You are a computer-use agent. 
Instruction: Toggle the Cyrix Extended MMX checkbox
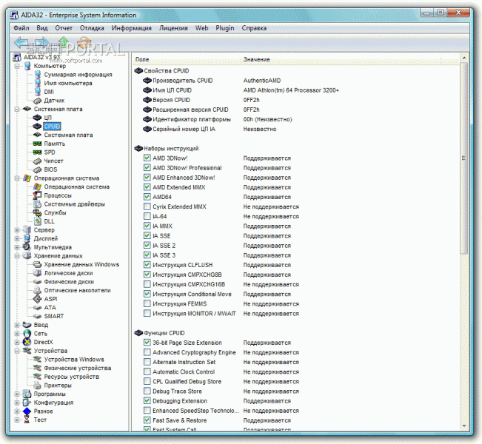pyautogui.click(x=147, y=206)
